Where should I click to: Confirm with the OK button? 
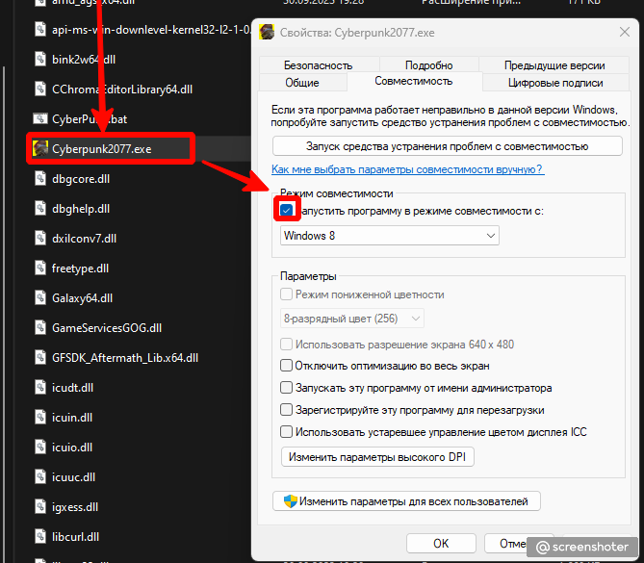pyautogui.click(x=441, y=544)
